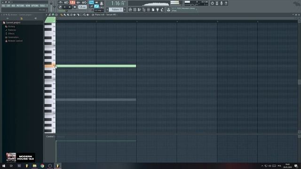Select the piano roll Slice tool
Viewport: 301px width, 169px height.
78,15
